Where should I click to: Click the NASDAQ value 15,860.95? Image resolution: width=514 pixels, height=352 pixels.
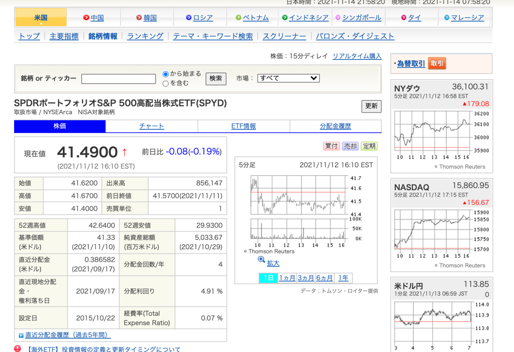[x=470, y=185]
